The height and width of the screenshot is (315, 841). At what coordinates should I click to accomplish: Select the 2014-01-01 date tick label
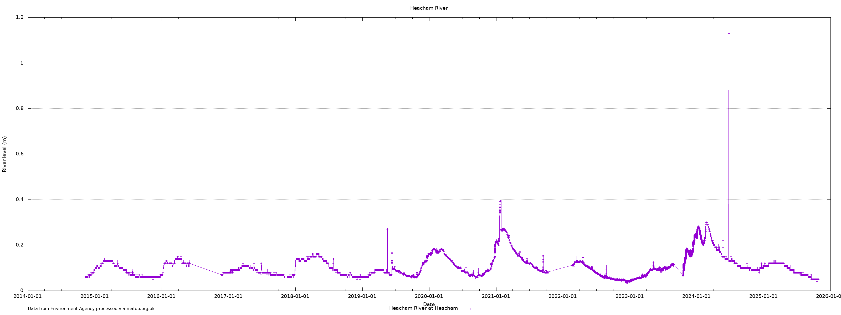pyautogui.click(x=28, y=296)
